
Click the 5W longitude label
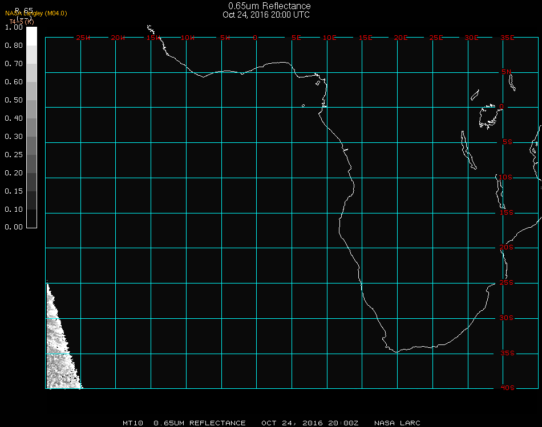[x=225, y=38]
